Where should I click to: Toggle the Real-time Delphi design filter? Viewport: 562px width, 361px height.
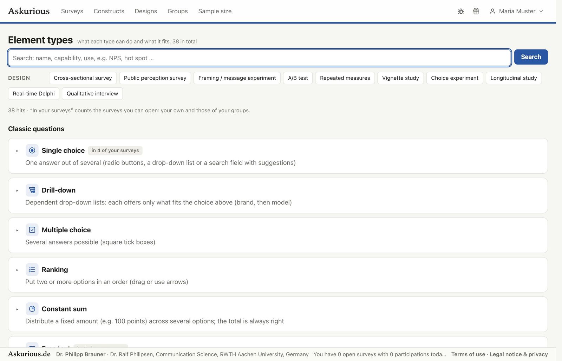pyautogui.click(x=34, y=94)
